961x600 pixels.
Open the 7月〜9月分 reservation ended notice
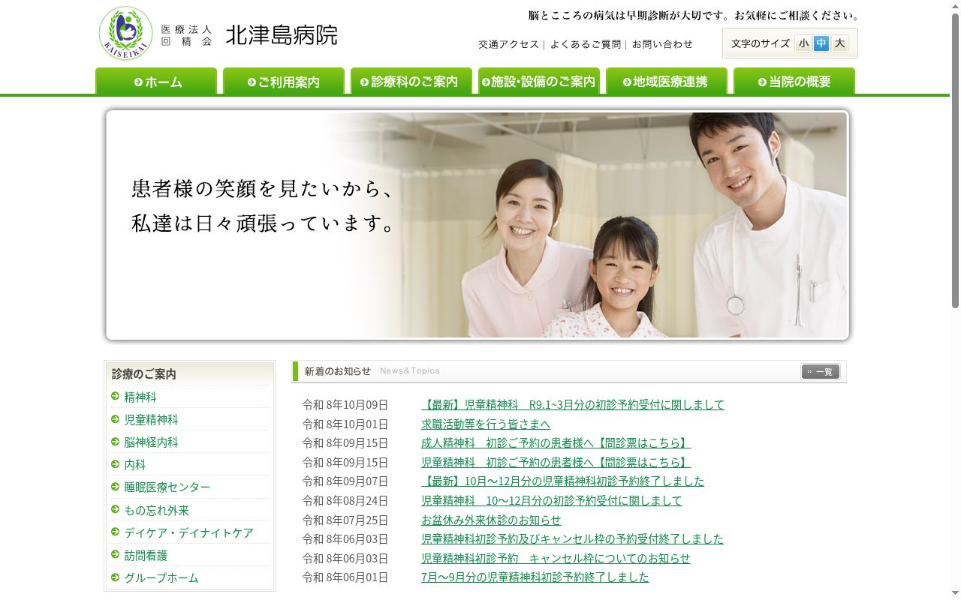tap(535, 577)
